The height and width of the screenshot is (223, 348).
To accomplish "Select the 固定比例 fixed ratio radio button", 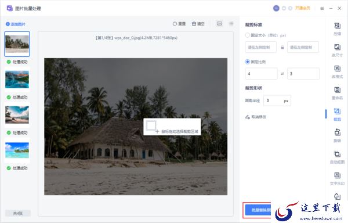I will coord(247,62).
